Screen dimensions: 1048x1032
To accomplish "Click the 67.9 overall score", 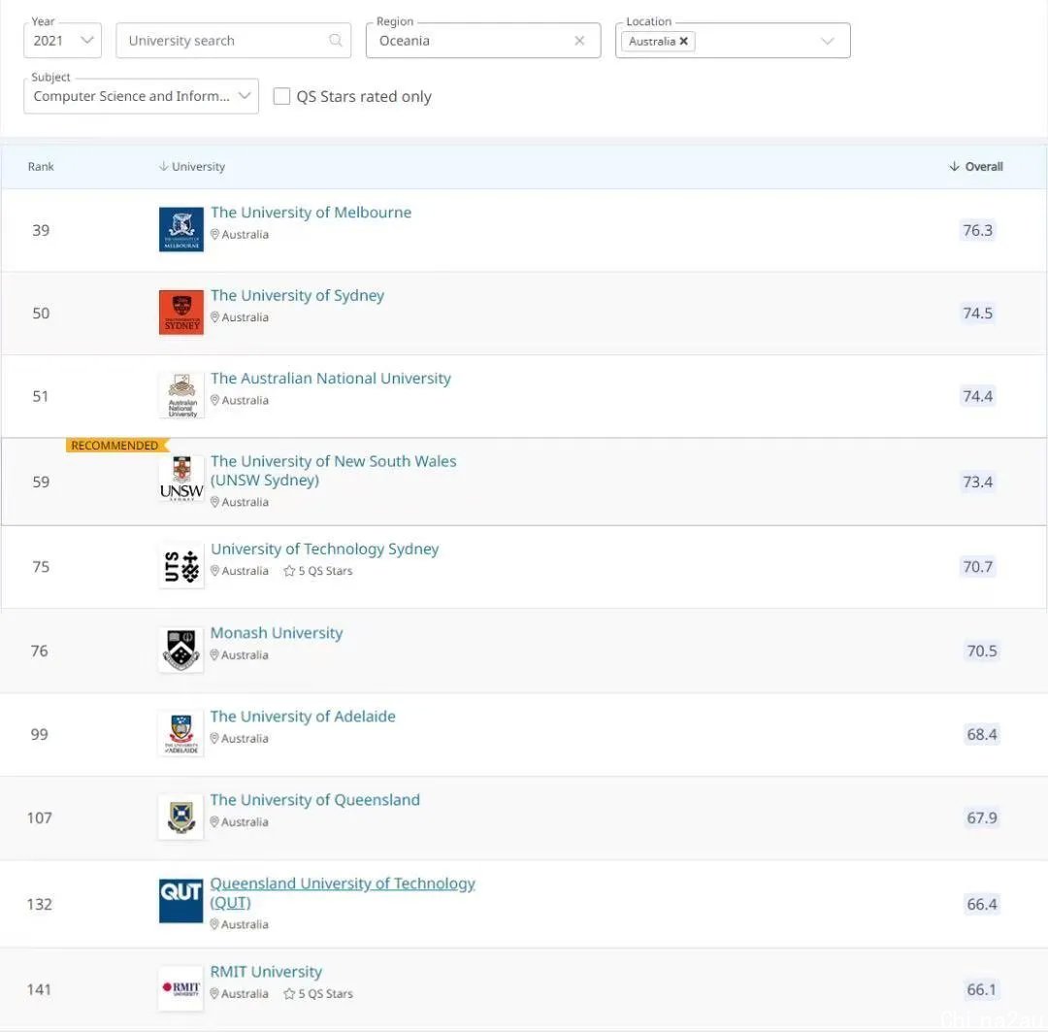I will tap(981, 818).
